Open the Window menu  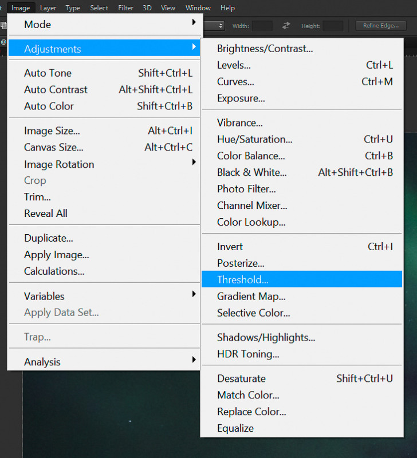tap(198, 8)
